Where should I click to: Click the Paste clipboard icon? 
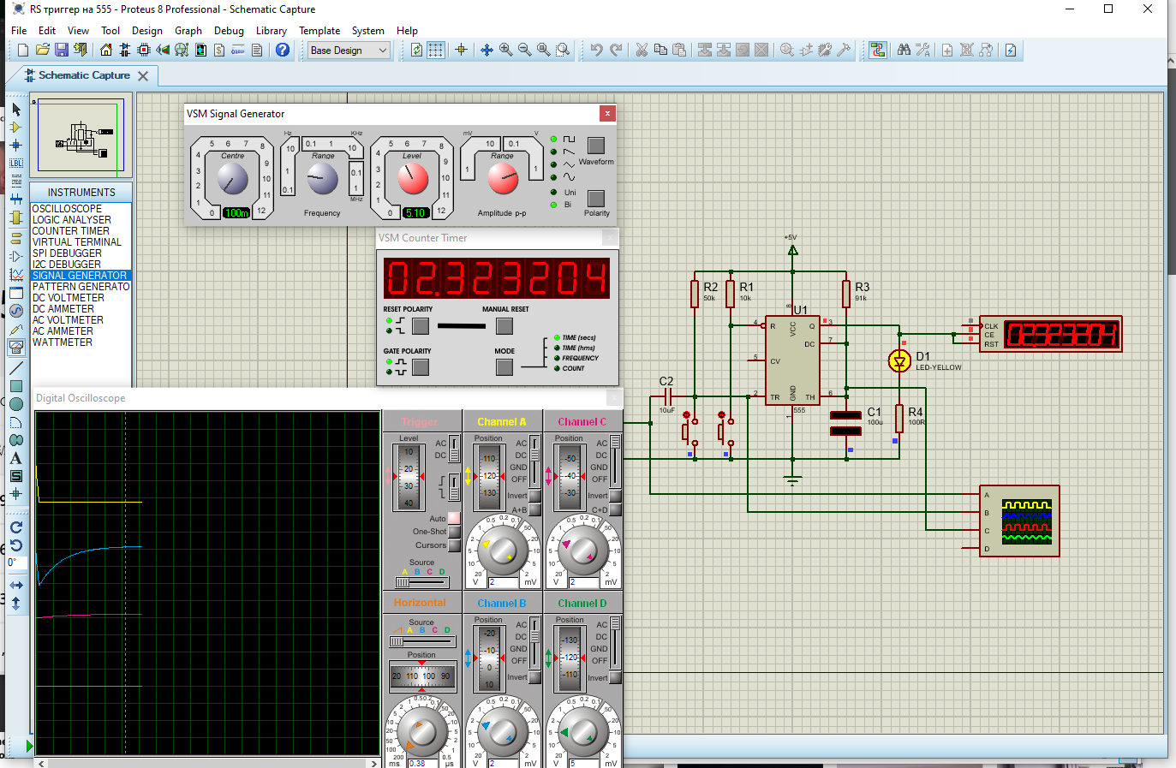[x=679, y=51]
